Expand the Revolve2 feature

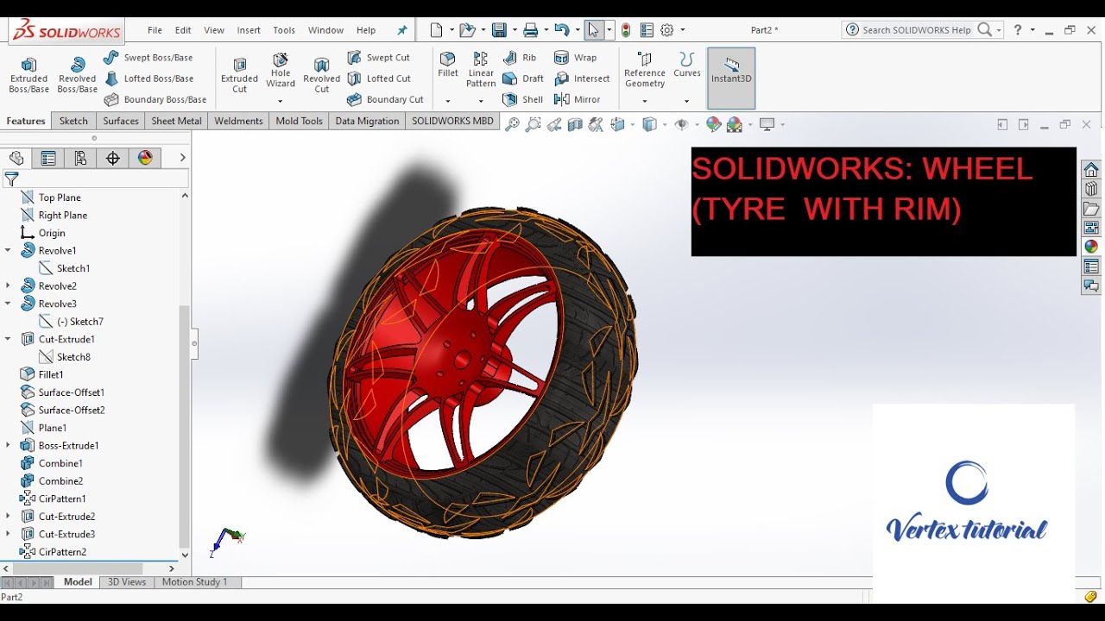click(x=8, y=285)
